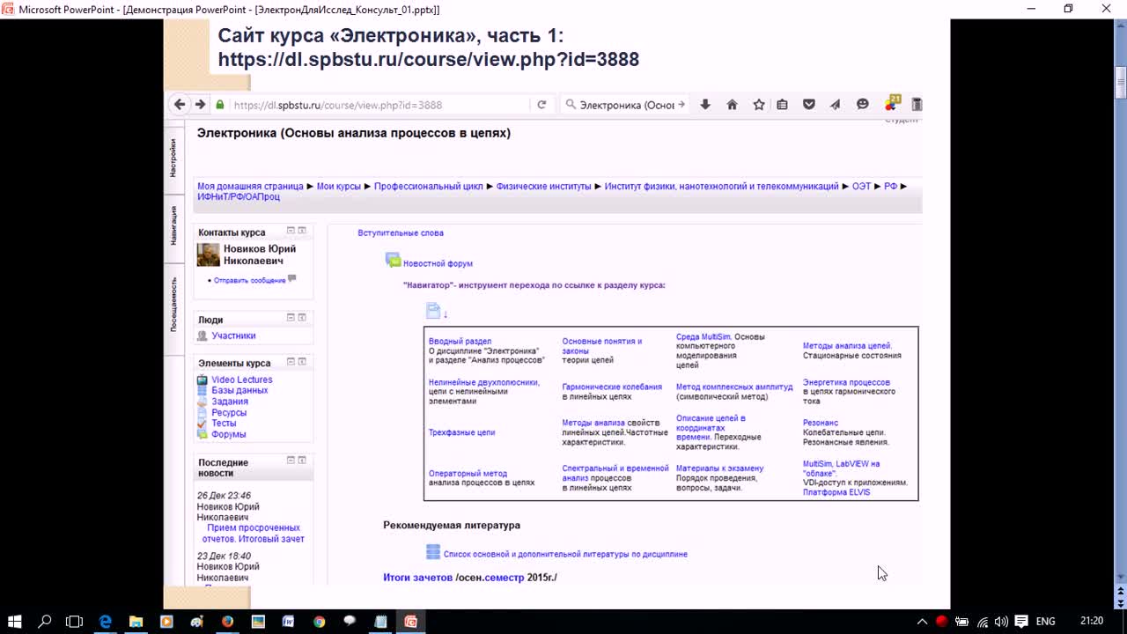
Task: Open 'Мои курсы' breadcrumb link
Action: click(x=339, y=187)
